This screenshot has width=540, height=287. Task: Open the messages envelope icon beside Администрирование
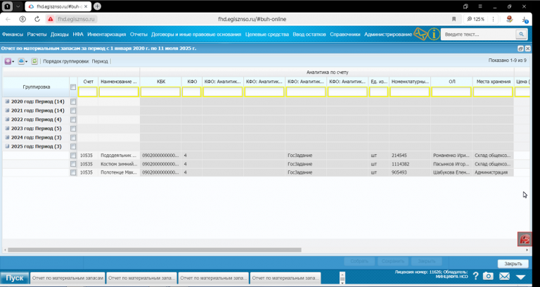tap(420, 34)
